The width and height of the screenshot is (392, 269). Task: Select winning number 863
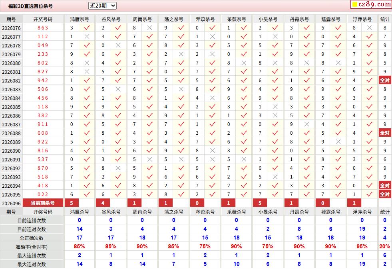tap(43, 28)
